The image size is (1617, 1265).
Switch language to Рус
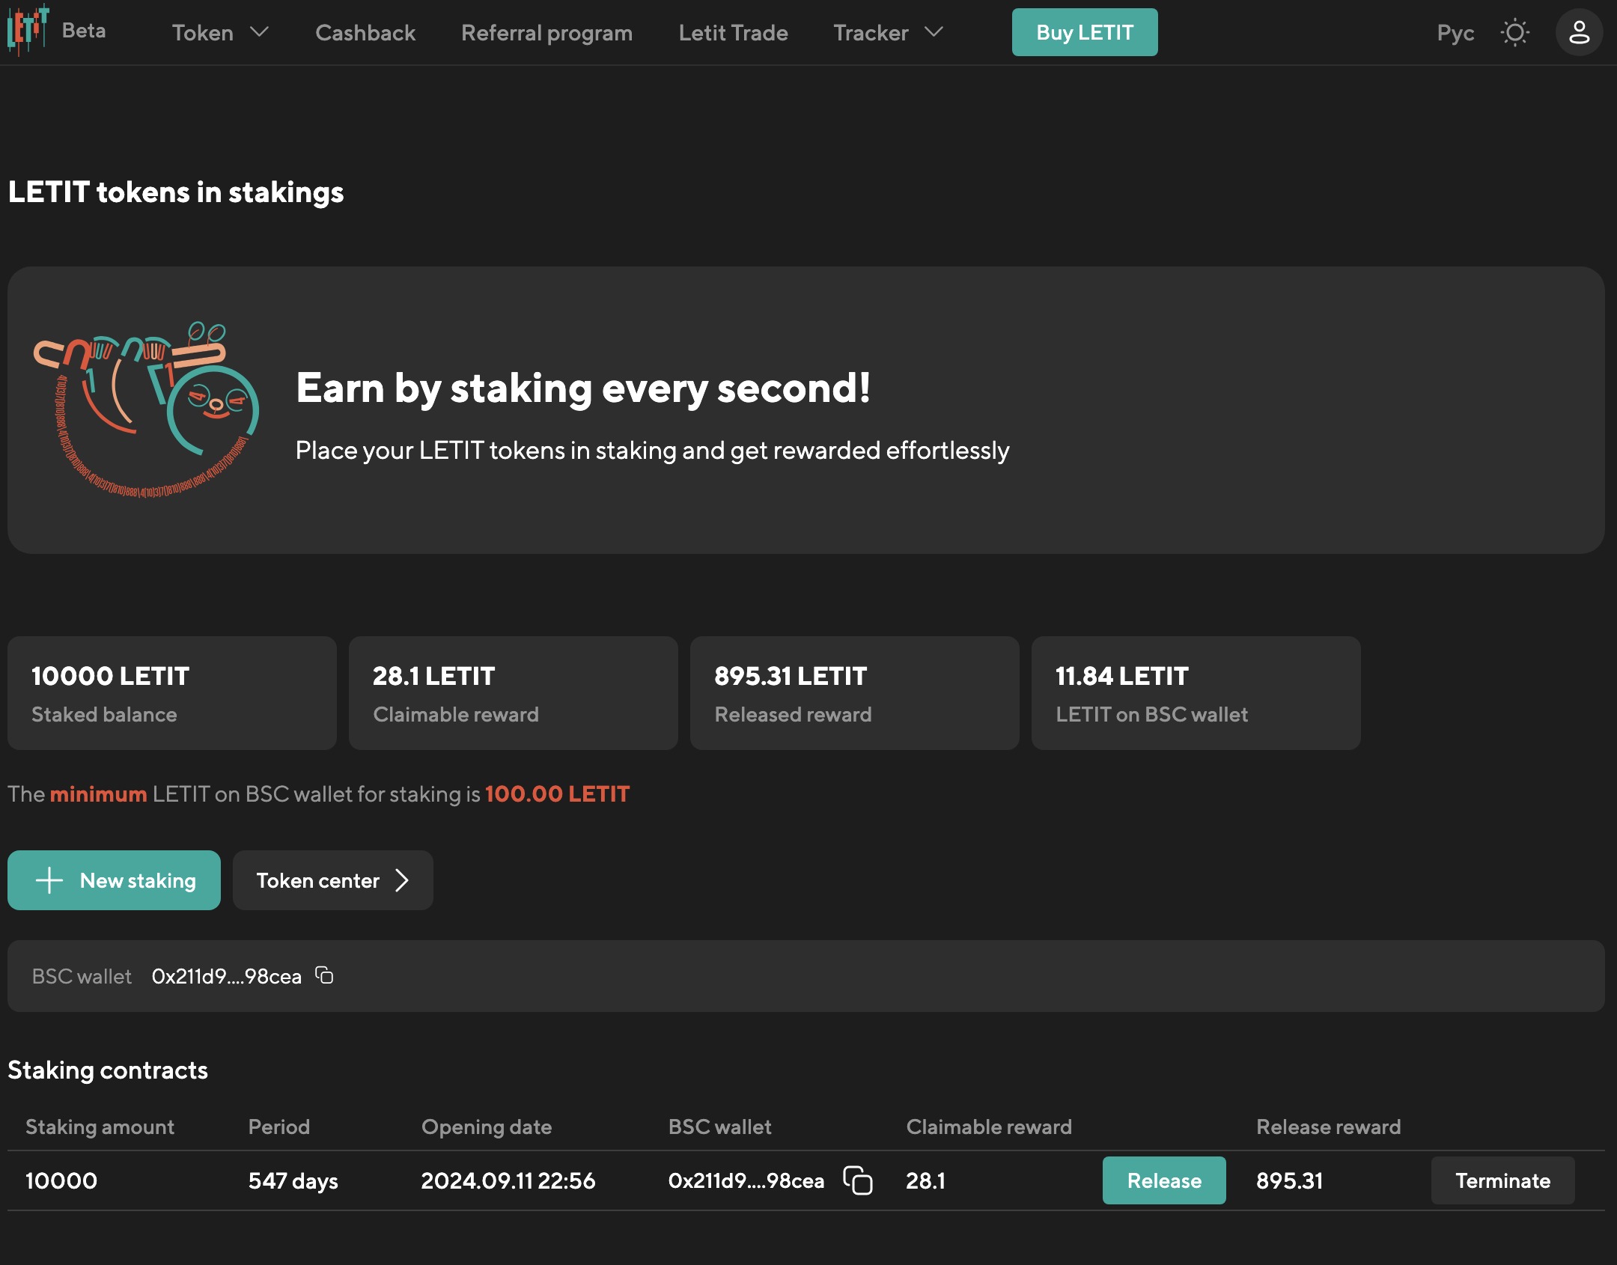point(1455,32)
